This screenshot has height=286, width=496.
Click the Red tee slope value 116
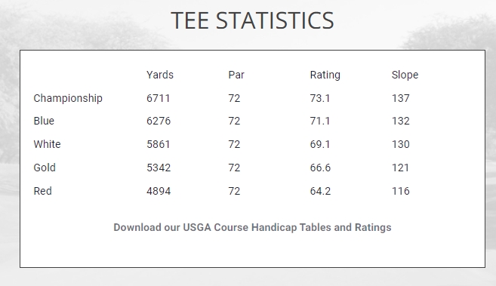pos(400,191)
